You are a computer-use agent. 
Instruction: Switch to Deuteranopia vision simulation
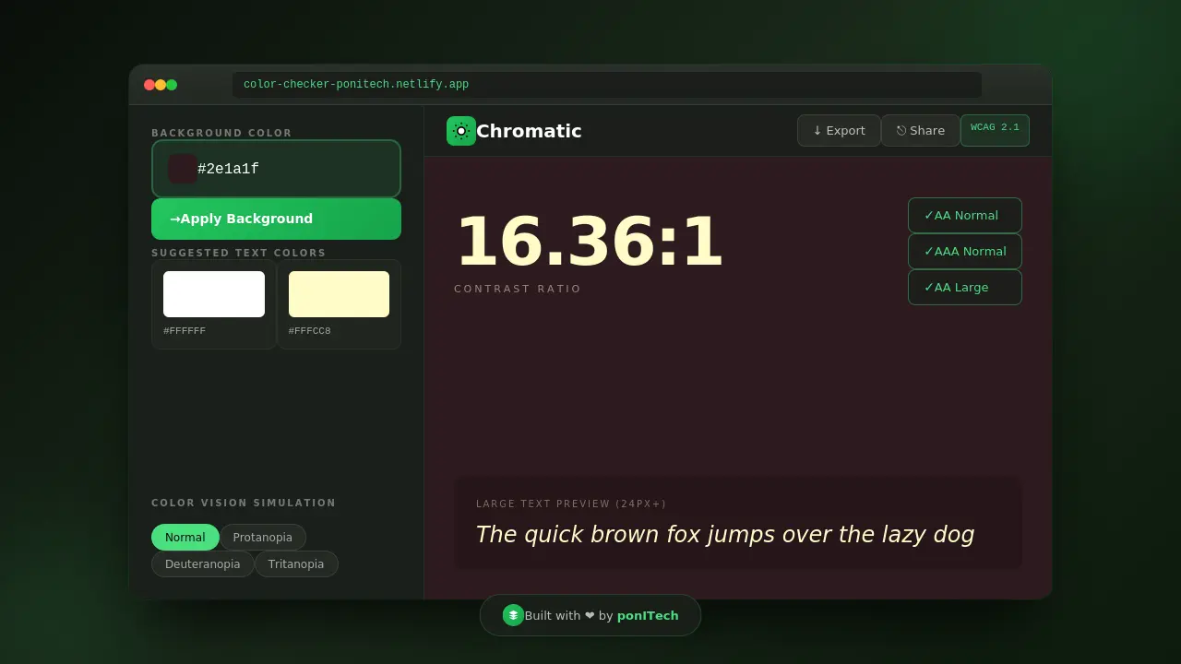[x=202, y=563]
